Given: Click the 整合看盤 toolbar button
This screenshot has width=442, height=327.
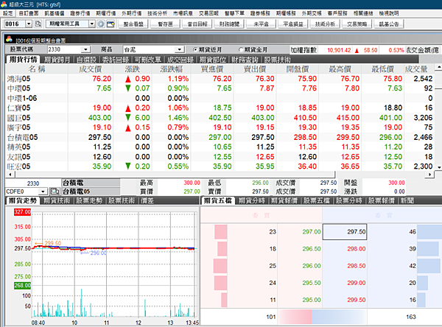Looking at the screenshot, I should [x=133, y=24].
